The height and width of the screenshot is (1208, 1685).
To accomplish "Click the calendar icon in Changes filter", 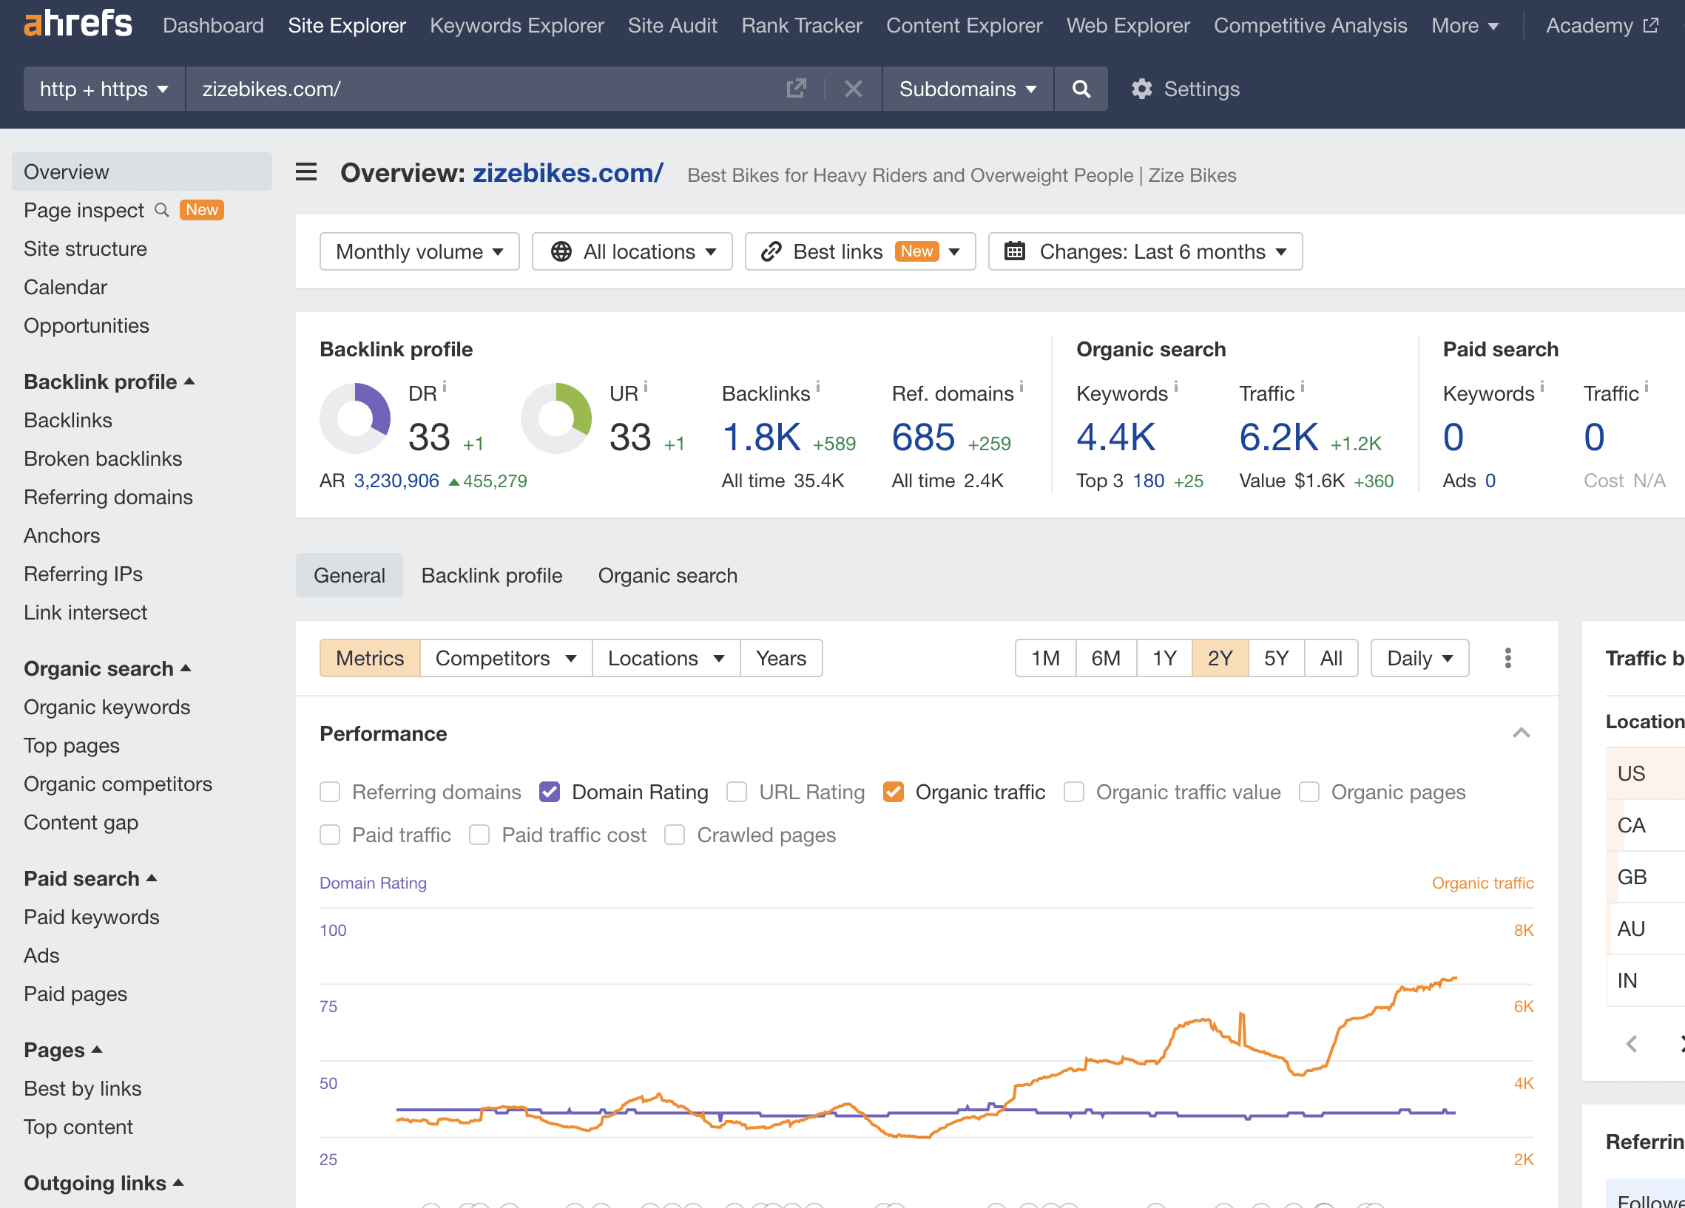I will pos(1014,251).
